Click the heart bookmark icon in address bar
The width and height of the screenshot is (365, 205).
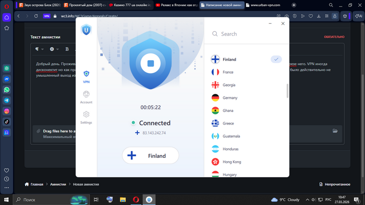tap(311, 16)
